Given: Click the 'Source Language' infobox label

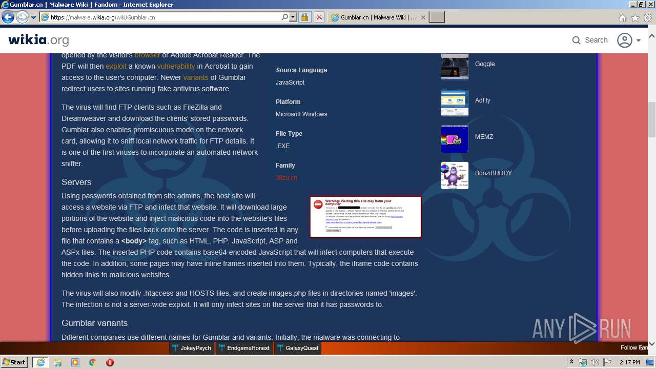Looking at the screenshot, I should tap(301, 70).
